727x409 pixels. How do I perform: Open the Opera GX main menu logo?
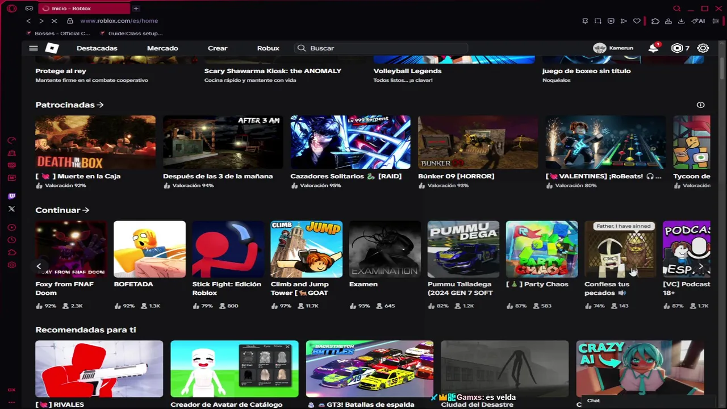(11, 9)
